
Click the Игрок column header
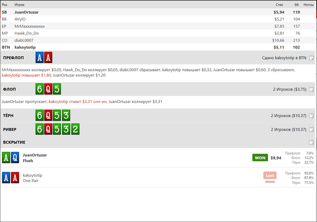tap(19, 5)
